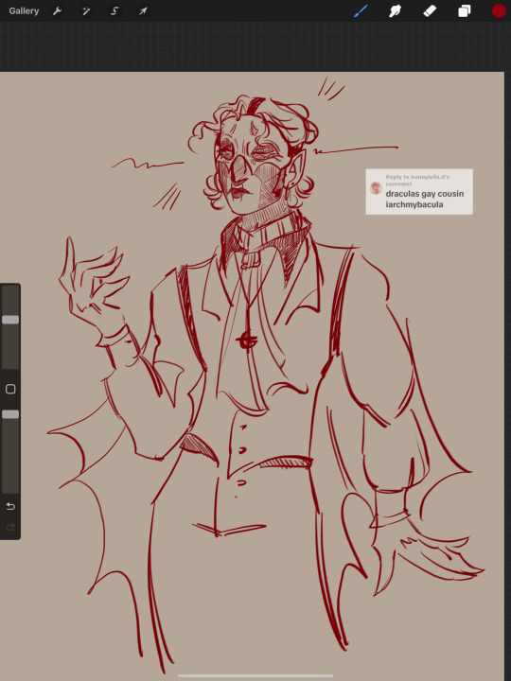Open the Adjustments magic wand menu
511x681 pixels.
(86, 10)
